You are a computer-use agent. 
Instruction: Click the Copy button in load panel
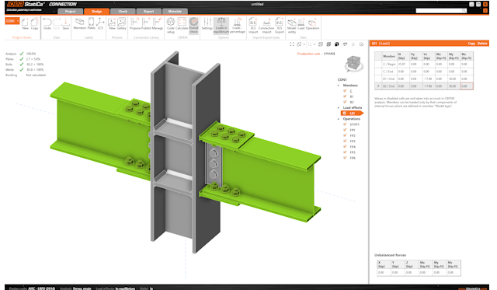471,44
